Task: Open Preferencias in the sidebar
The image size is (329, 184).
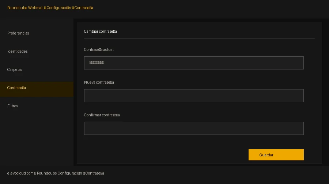Action: (18, 33)
